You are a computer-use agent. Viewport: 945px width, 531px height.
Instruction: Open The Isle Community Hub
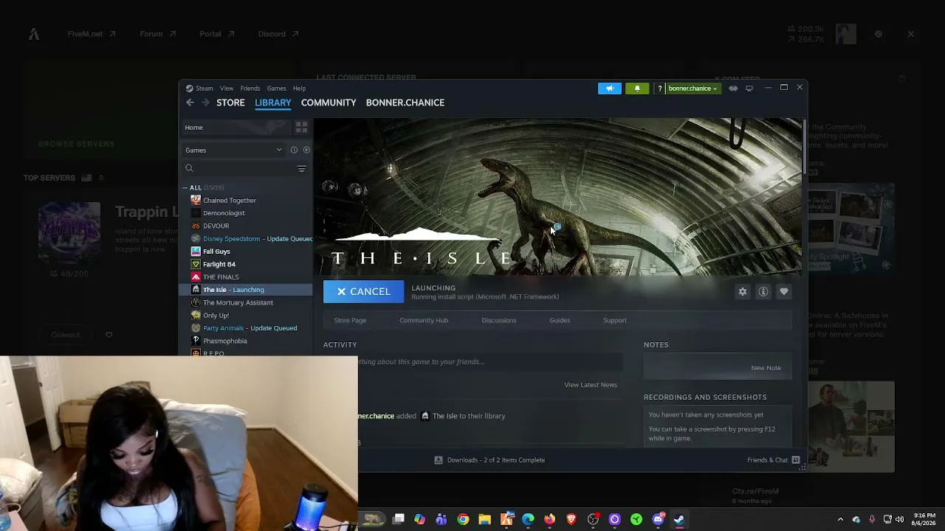pyautogui.click(x=424, y=320)
